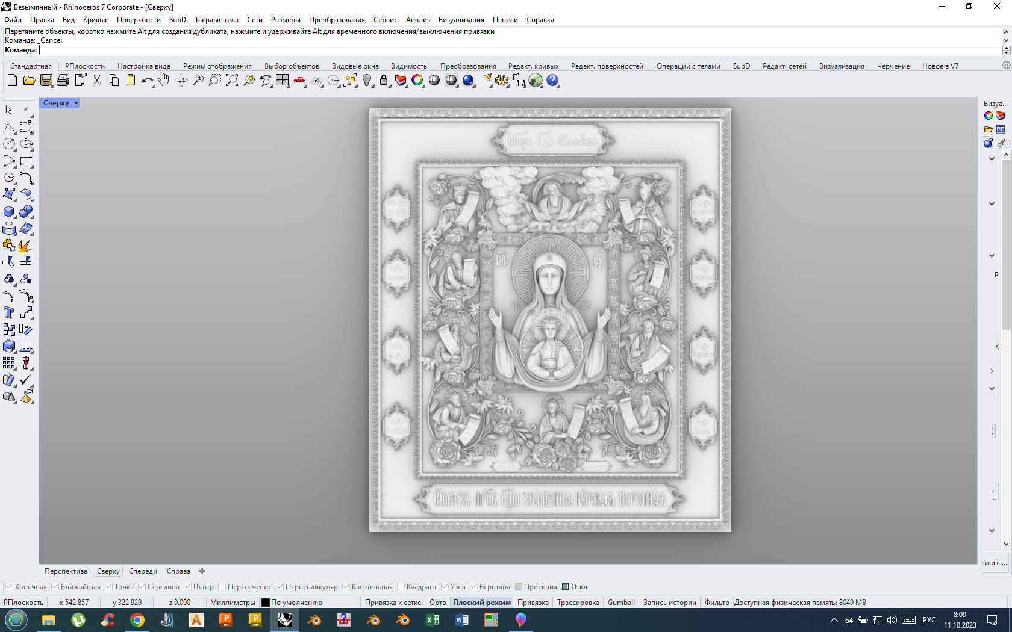This screenshot has width=1012, height=632.
Task: Lock objects with padlock icon
Action: (384, 80)
